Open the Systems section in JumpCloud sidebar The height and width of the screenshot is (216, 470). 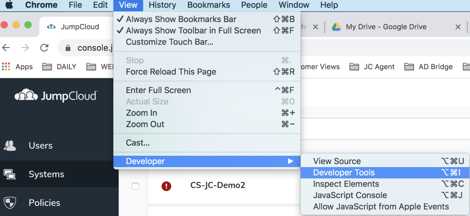[x=47, y=174]
